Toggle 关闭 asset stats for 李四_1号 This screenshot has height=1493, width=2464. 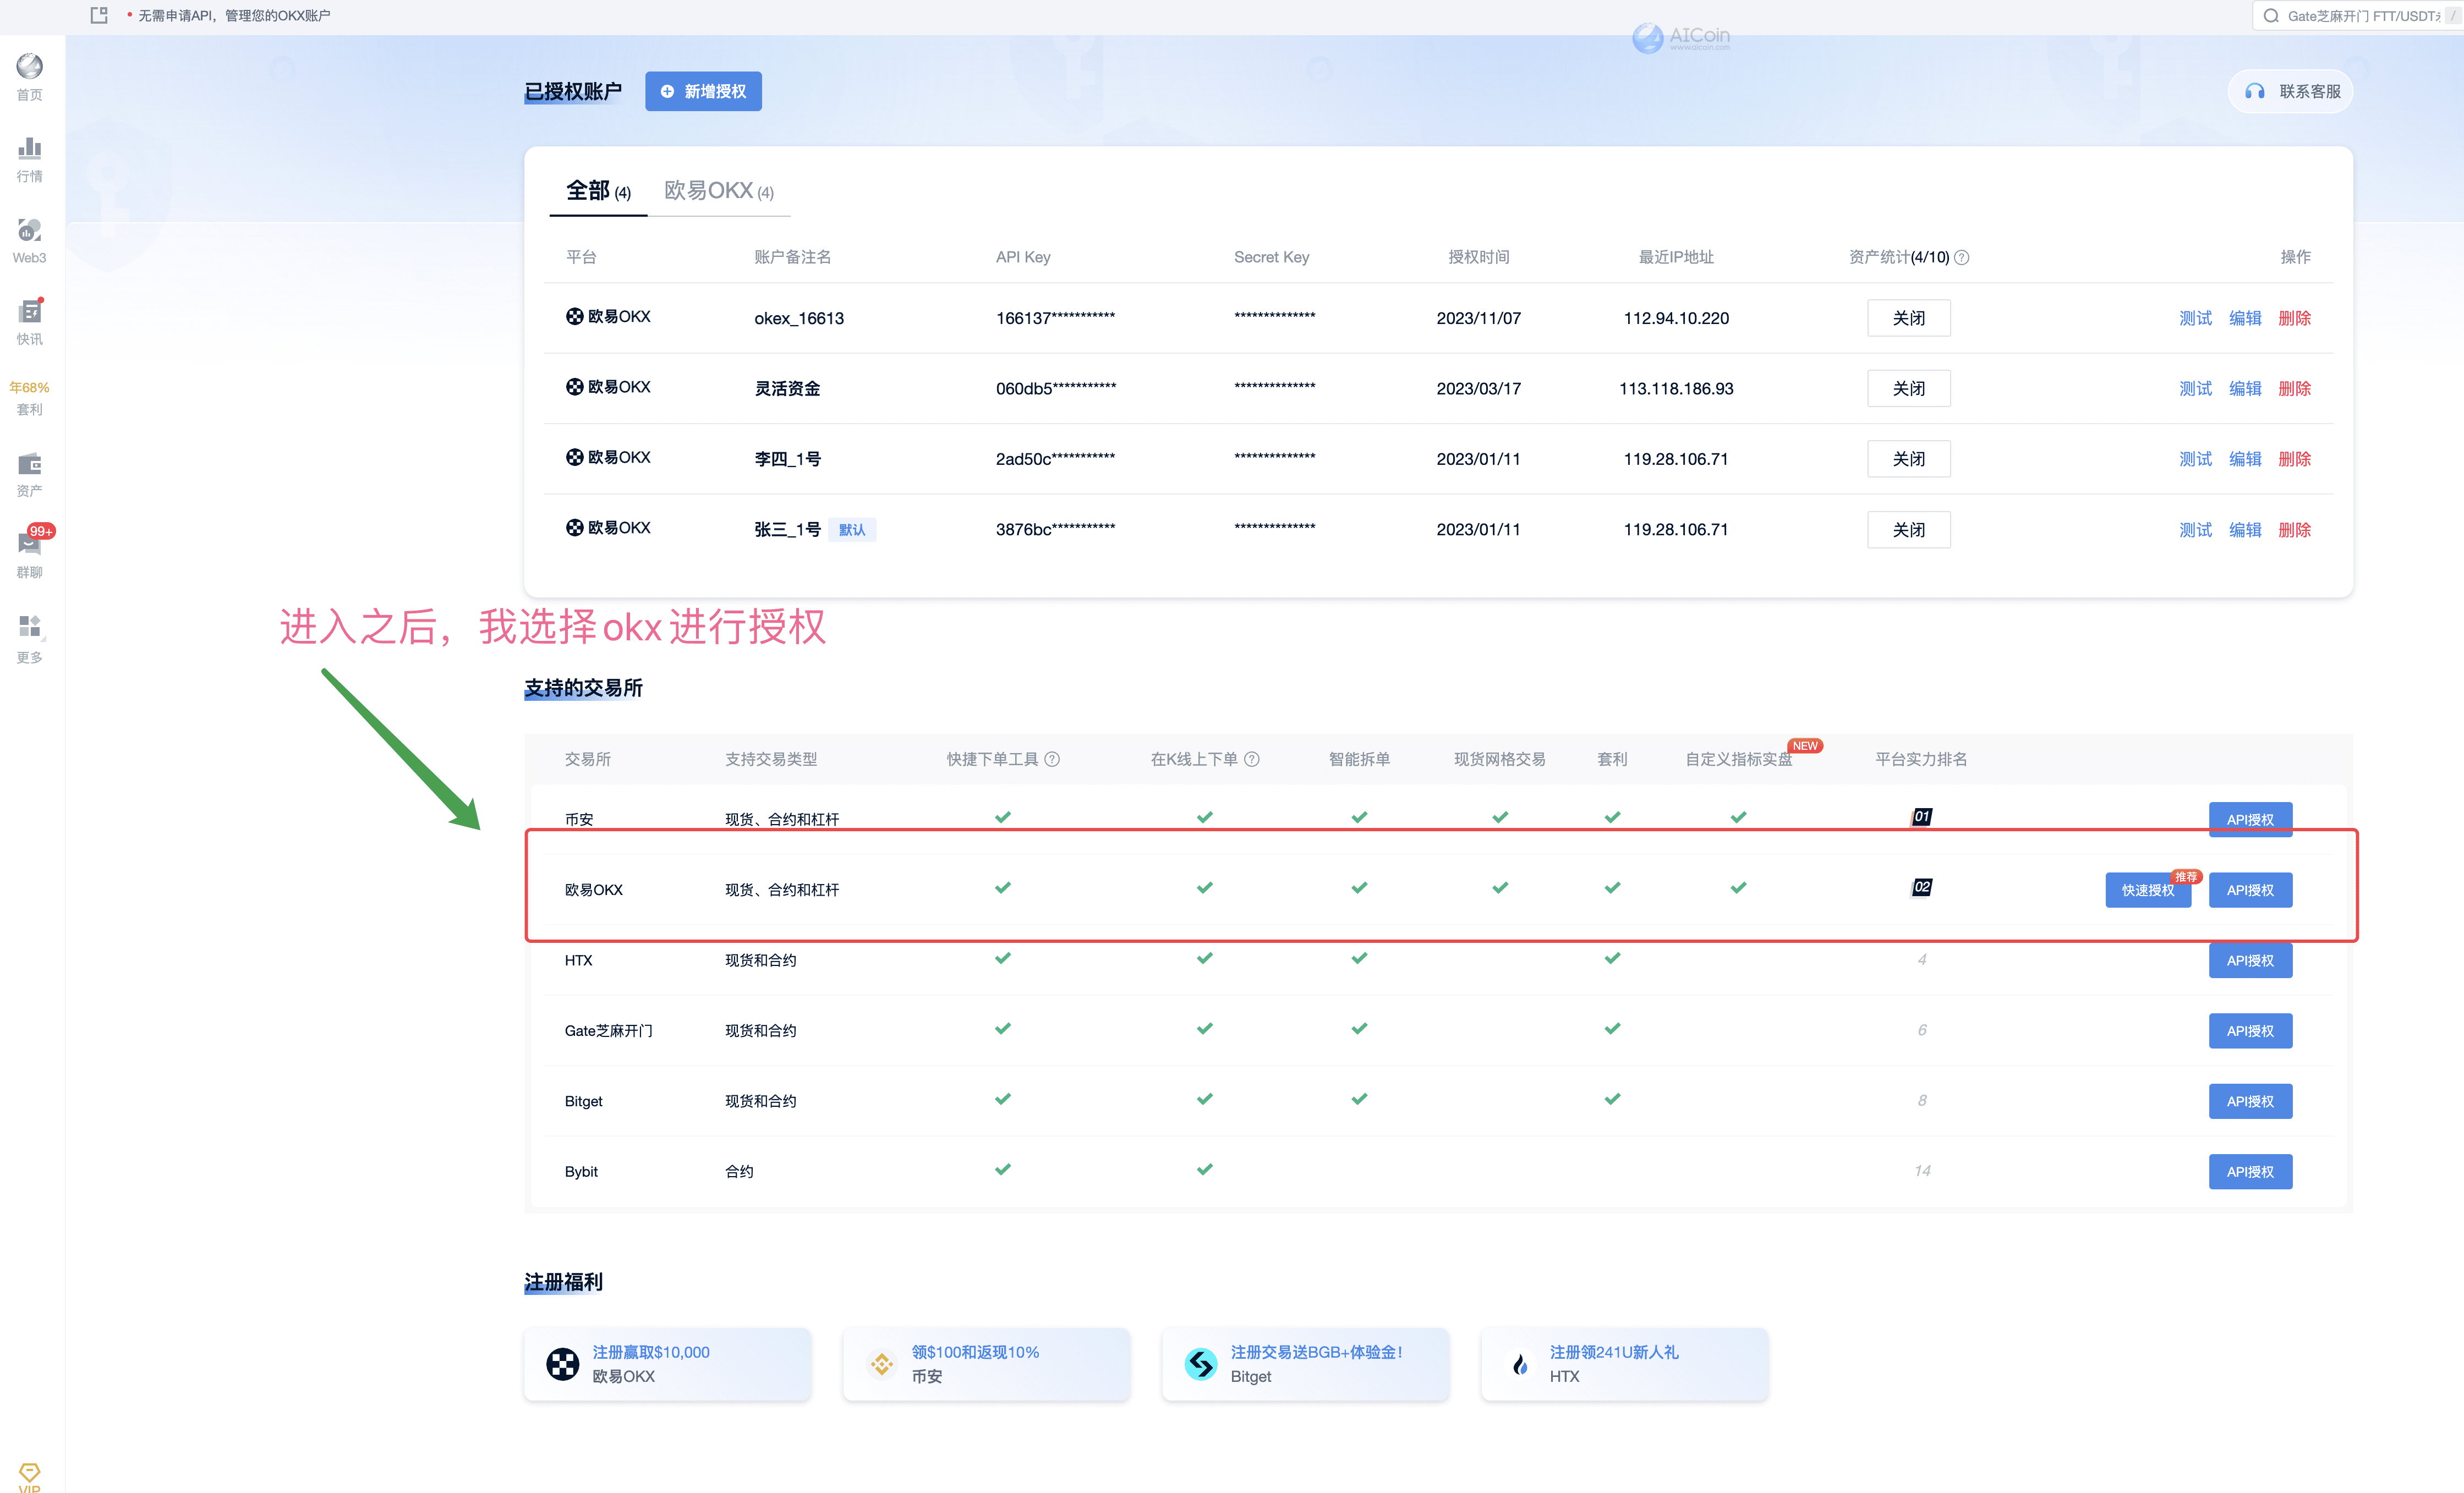coord(1908,459)
